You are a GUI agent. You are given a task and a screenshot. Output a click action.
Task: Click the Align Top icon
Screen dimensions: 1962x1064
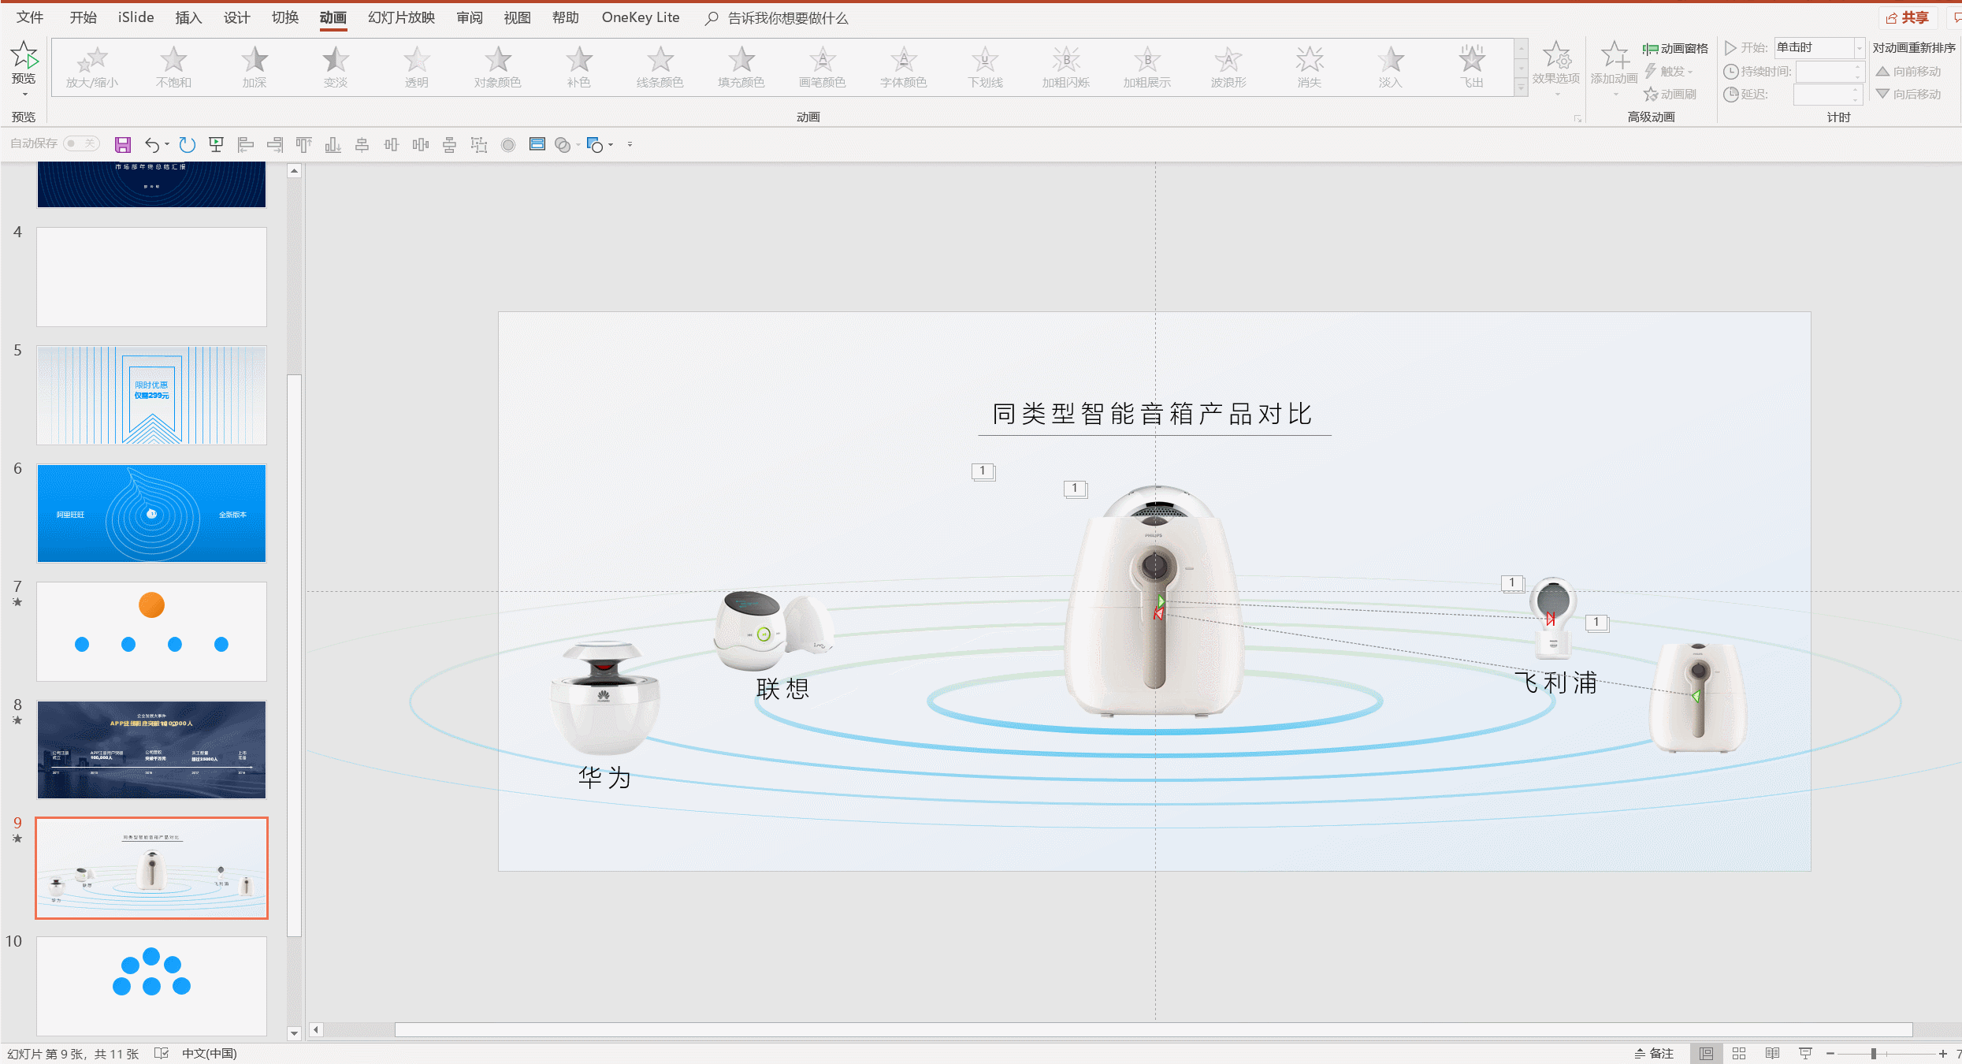(x=303, y=144)
